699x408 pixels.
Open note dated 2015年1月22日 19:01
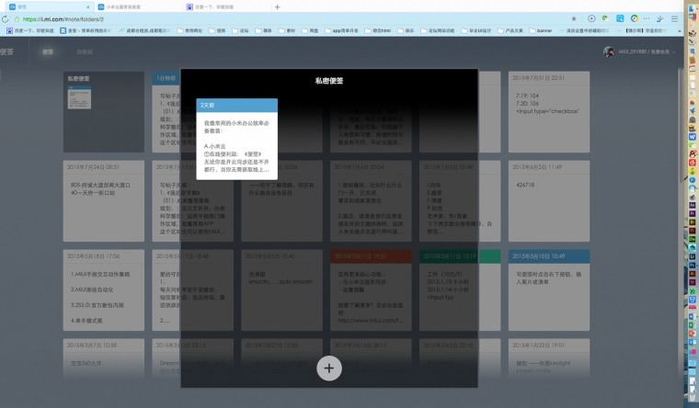click(x=549, y=358)
